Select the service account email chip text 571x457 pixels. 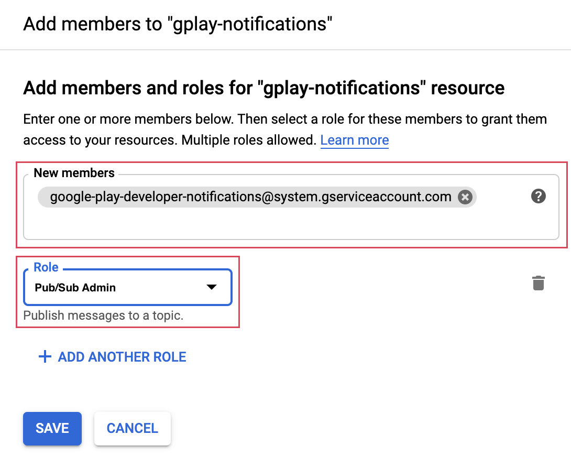(x=250, y=197)
